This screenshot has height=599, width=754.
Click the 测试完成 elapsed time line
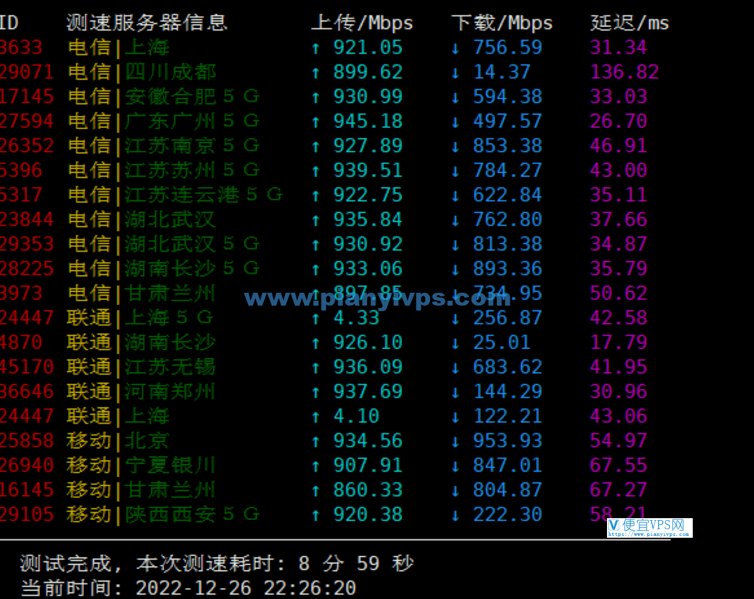tap(217, 563)
